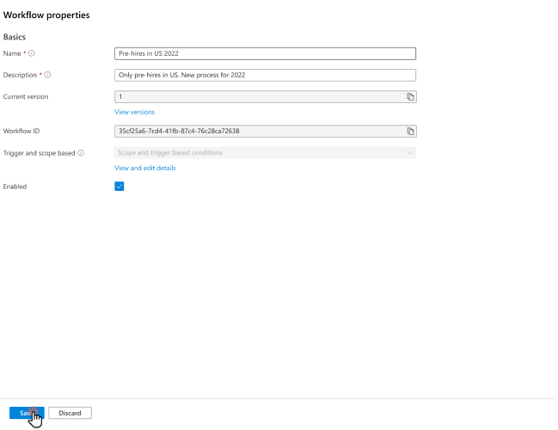558x430 pixels.
Task: Copy the Workflow ID to clipboard
Action: 410,132
